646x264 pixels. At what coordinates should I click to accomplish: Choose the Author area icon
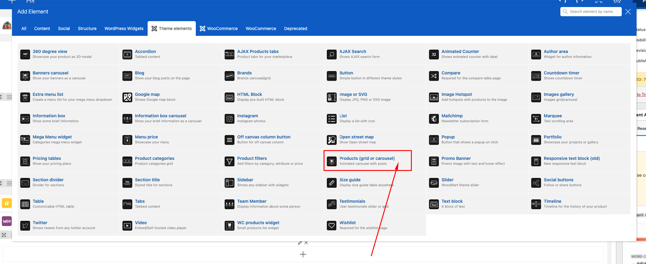coord(536,54)
